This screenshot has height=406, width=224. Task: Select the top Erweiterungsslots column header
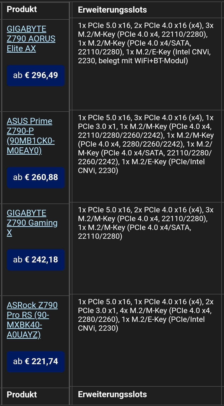[x=112, y=10]
